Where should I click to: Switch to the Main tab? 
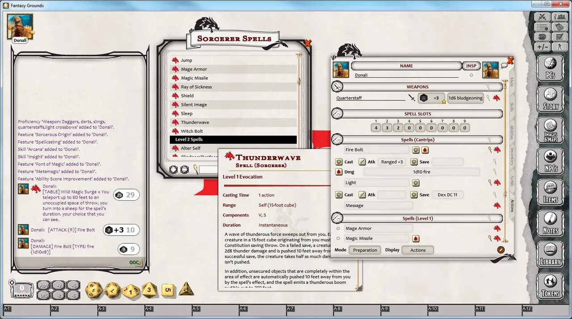pos(512,82)
